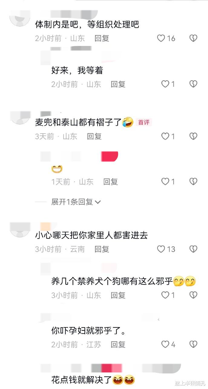Dislike the comment '小心哪天把你家里人都害进去'
The width and height of the screenshot is (208, 389).
coord(193,249)
